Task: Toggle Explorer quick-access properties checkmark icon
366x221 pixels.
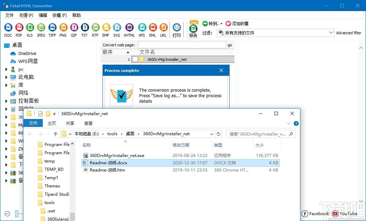Action: (x=40, y=114)
